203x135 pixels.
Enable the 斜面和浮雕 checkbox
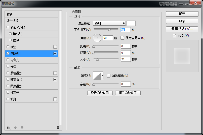coord(8,27)
